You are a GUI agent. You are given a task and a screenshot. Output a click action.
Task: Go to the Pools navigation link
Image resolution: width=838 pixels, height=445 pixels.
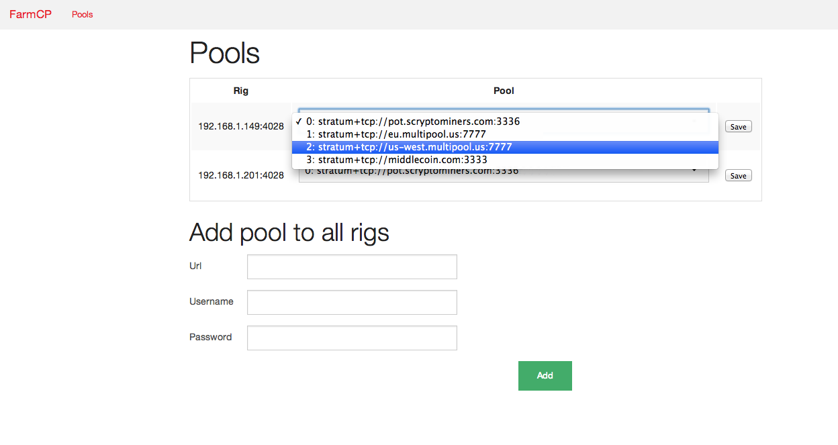click(83, 14)
